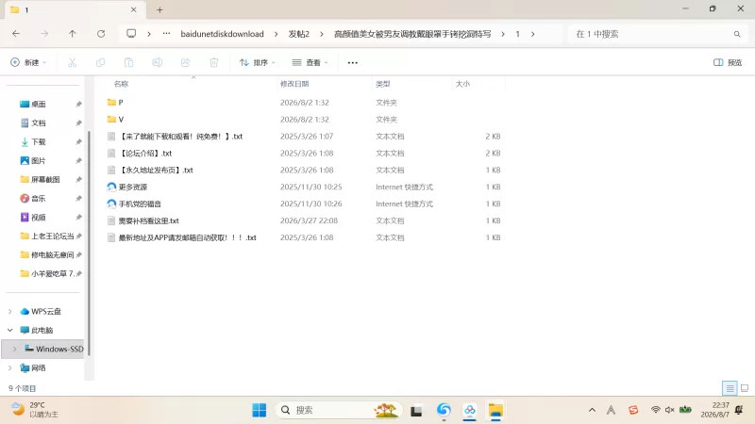
Task: Open the 新建 new item dropdown
Action: 28,62
